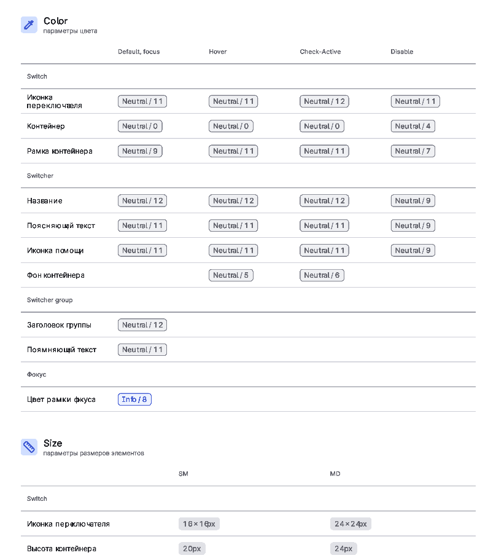
Task: Click the Check-Active column header
Action: [320, 52]
